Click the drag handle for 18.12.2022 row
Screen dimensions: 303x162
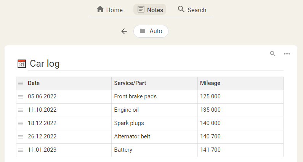21,124
